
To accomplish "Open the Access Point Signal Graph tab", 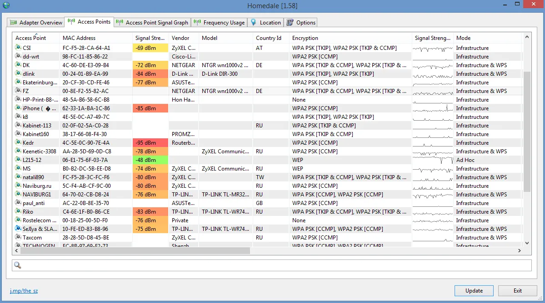I will click(x=153, y=22).
